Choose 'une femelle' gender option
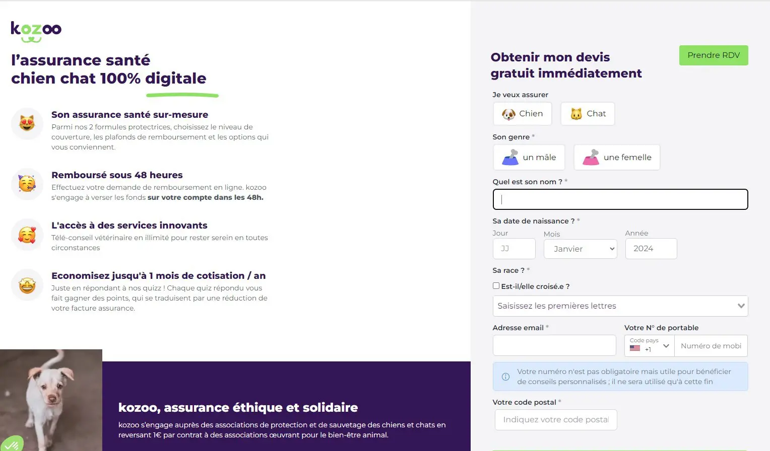The height and width of the screenshot is (451, 770). pos(617,157)
